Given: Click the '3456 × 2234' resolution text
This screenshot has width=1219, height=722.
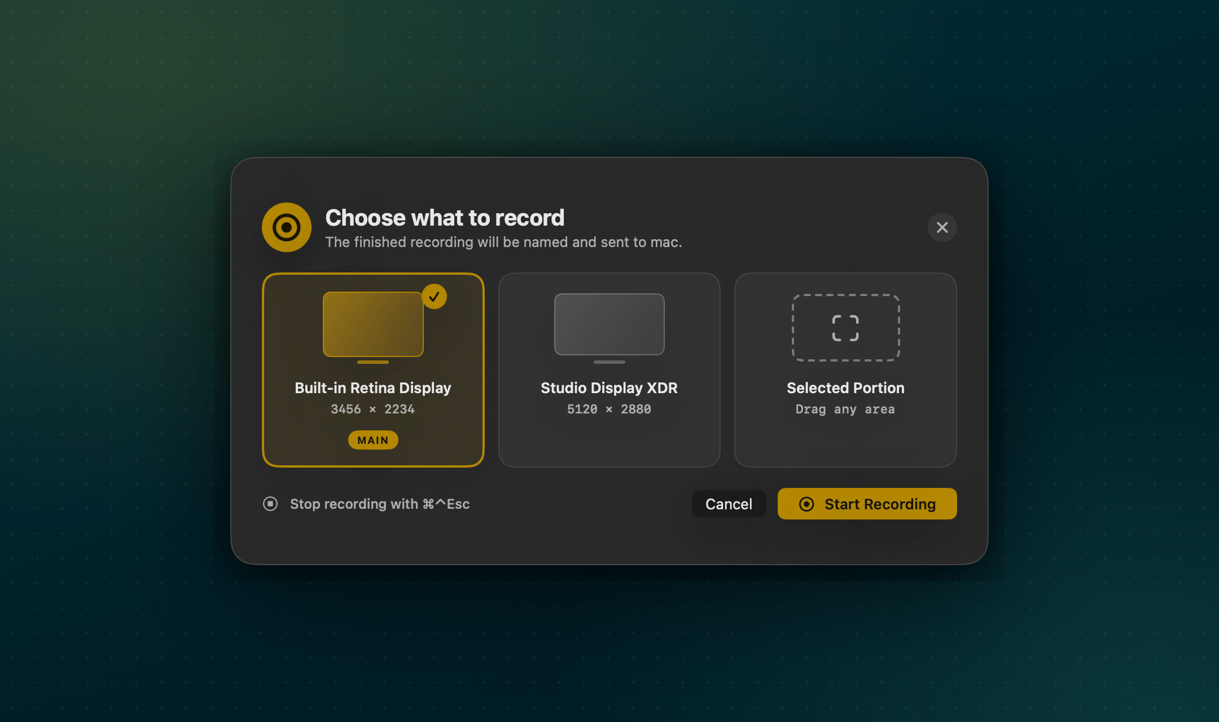Looking at the screenshot, I should coord(372,409).
